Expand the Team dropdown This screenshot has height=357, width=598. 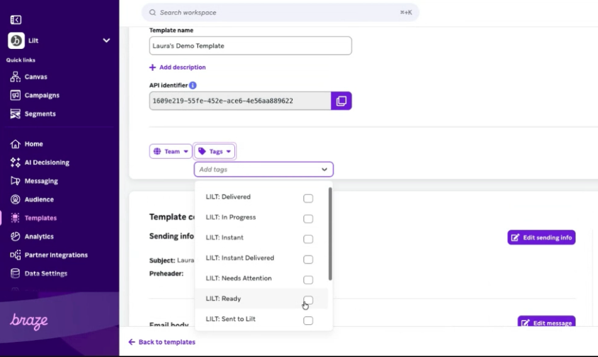pos(171,152)
